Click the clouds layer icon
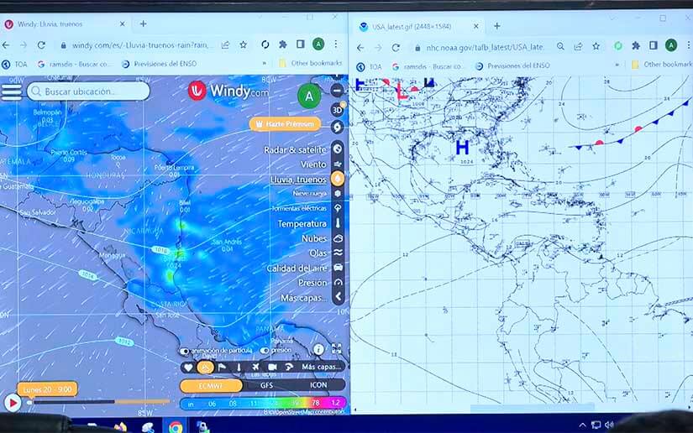The height and width of the screenshot is (433, 693). tap(338, 238)
